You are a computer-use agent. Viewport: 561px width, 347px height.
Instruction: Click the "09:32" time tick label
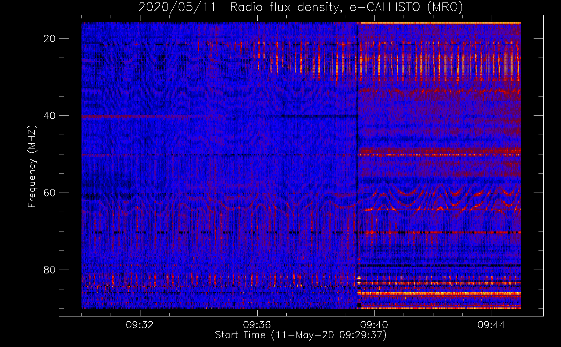(140, 325)
